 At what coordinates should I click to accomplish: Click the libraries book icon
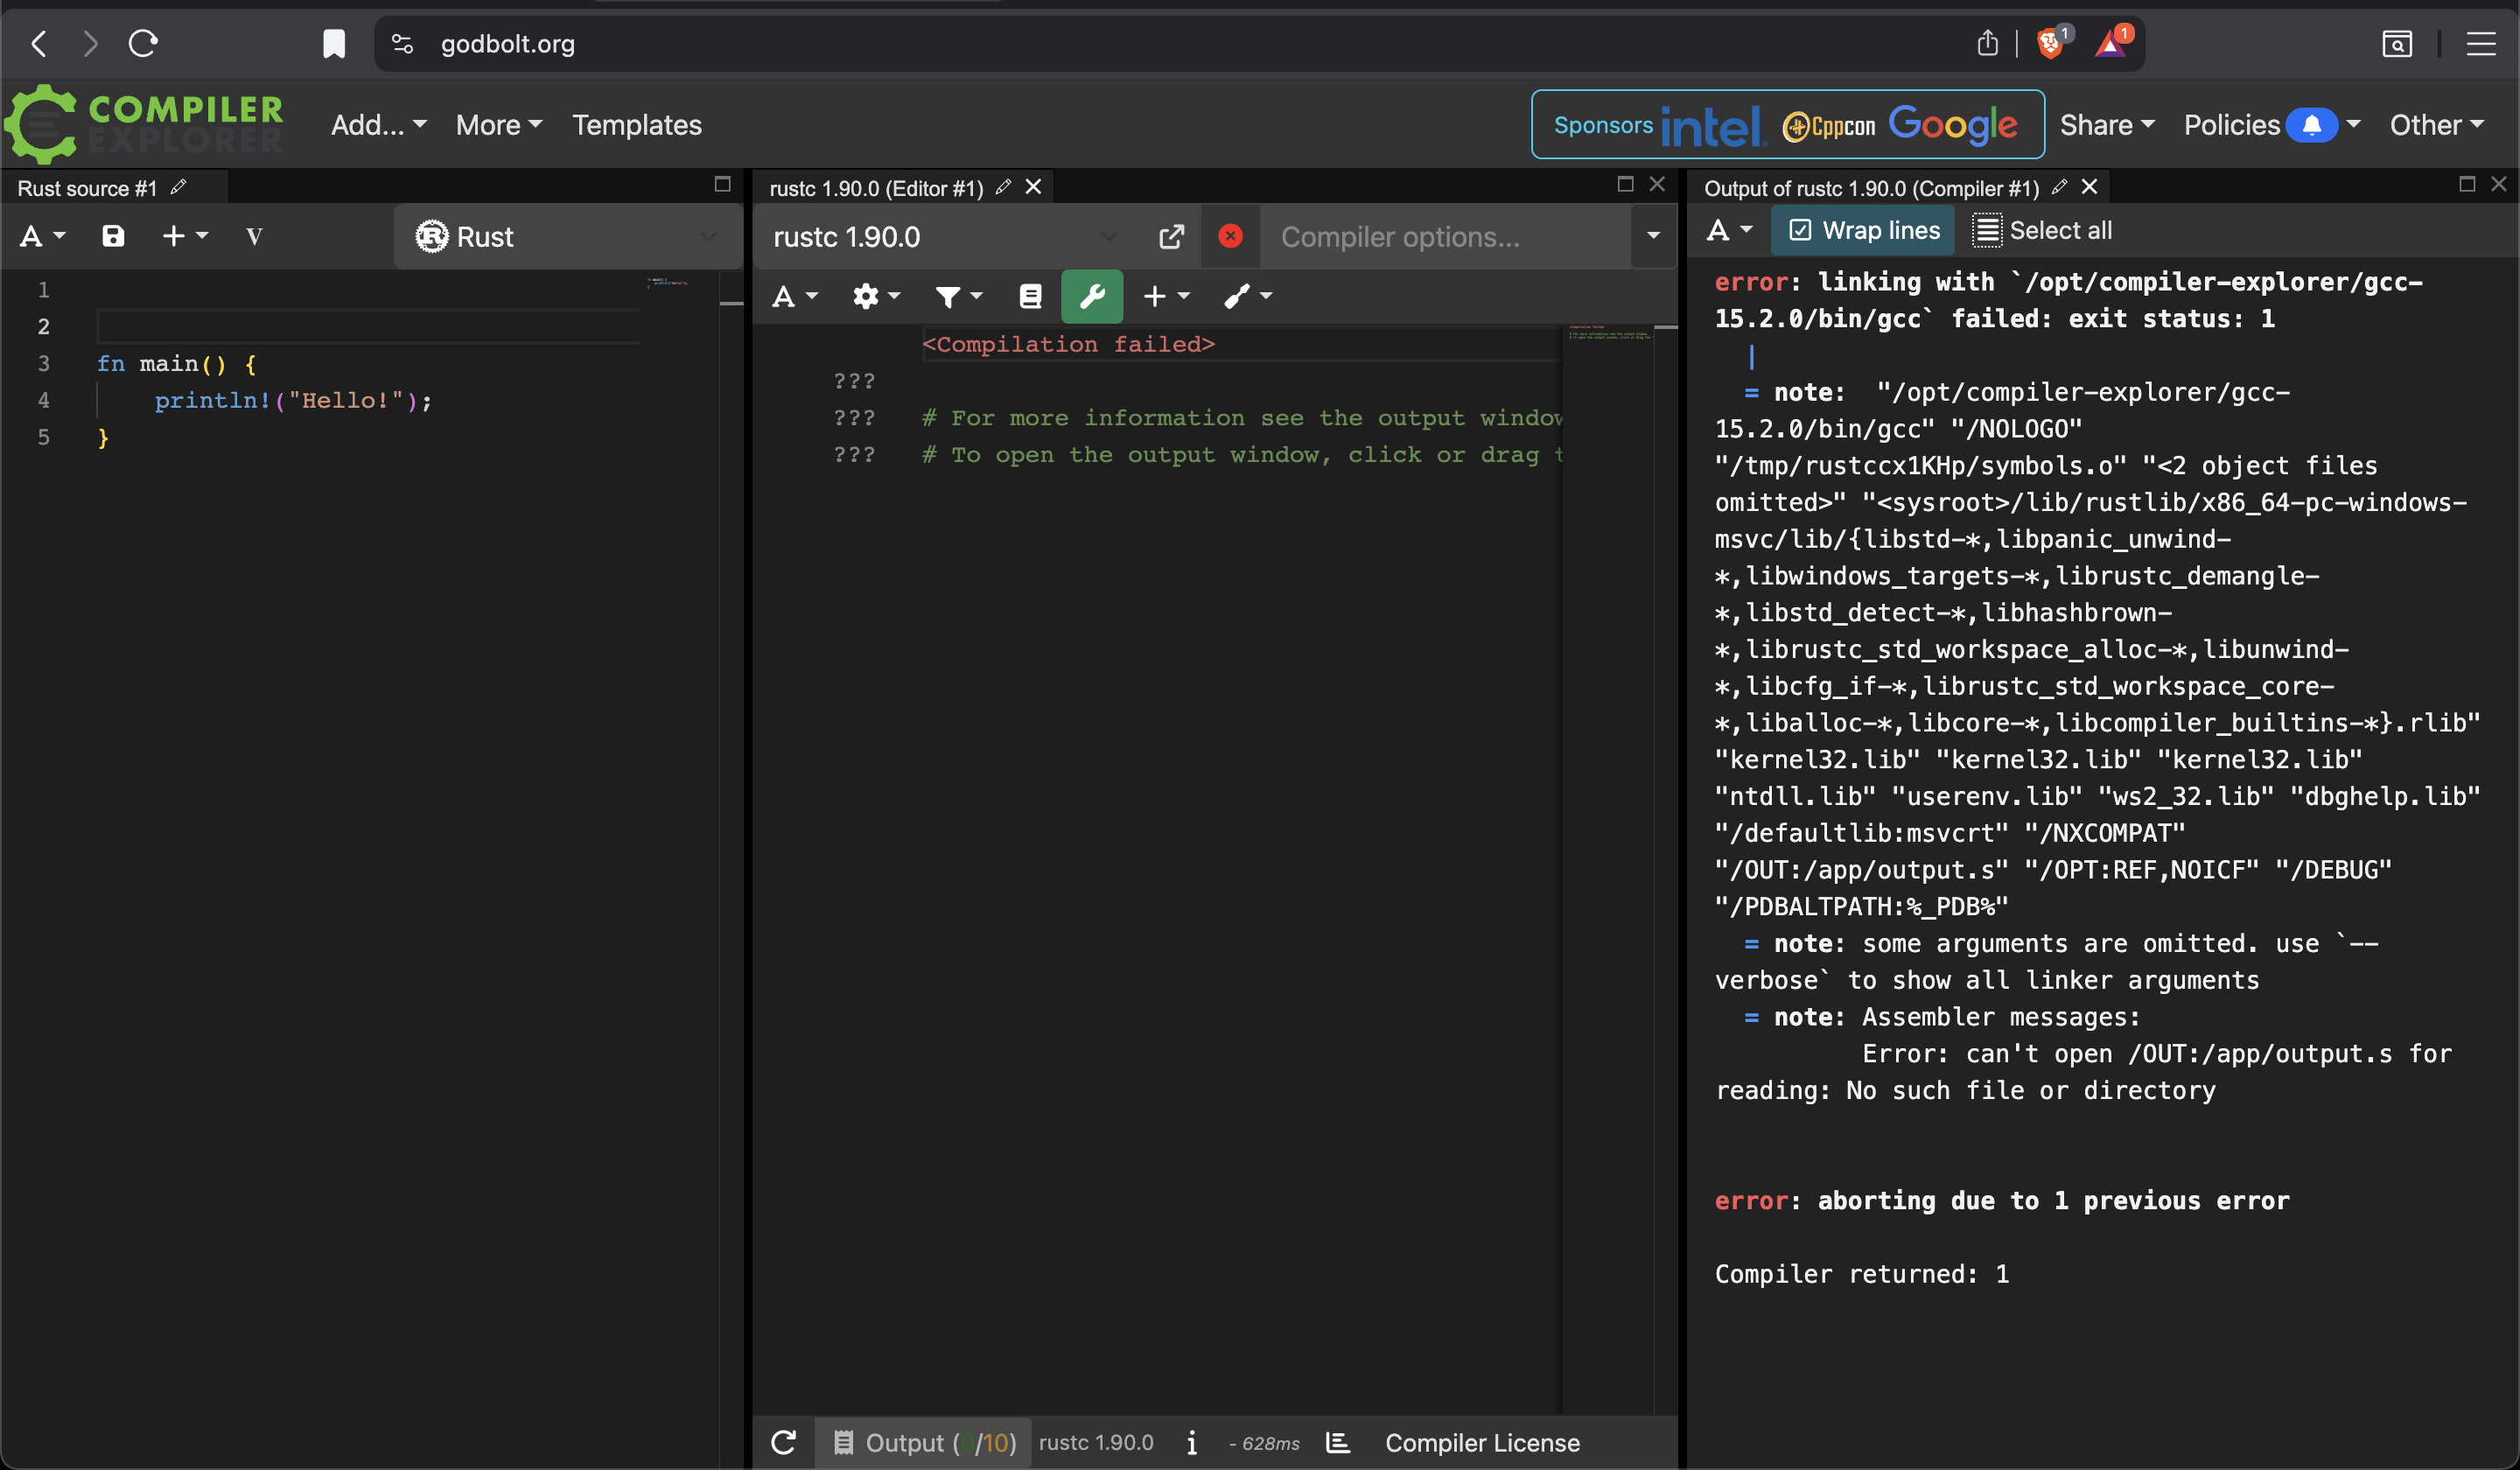pyautogui.click(x=1030, y=296)
